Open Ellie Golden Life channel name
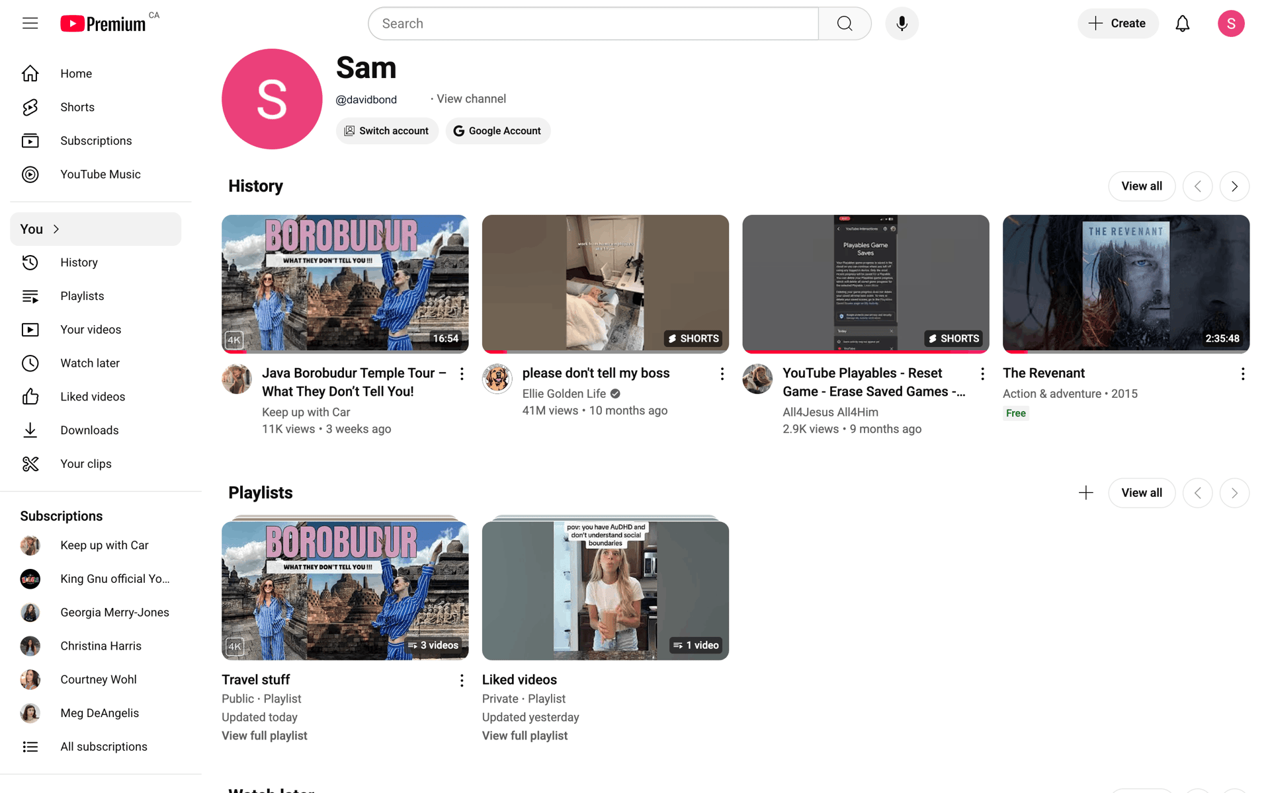The image size is (1270, 793). (564, 394)
